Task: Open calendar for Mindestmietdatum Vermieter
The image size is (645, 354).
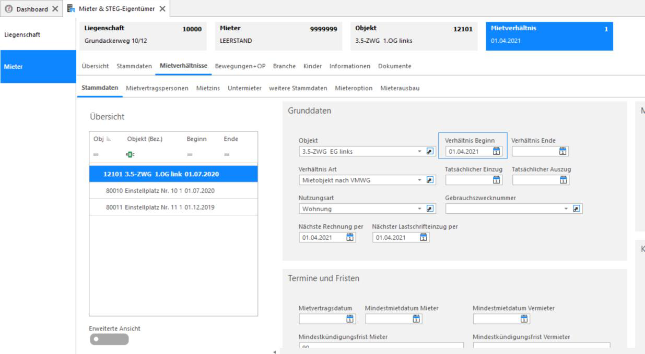Action: tap(524, 319)
